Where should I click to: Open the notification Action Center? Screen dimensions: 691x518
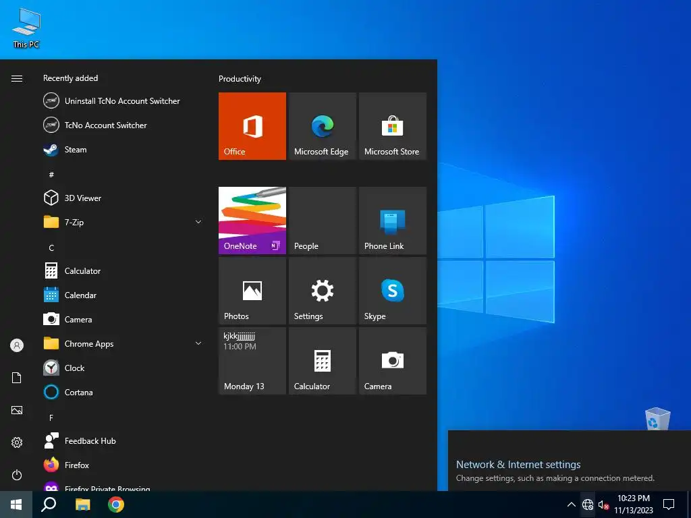pos(669,505)
